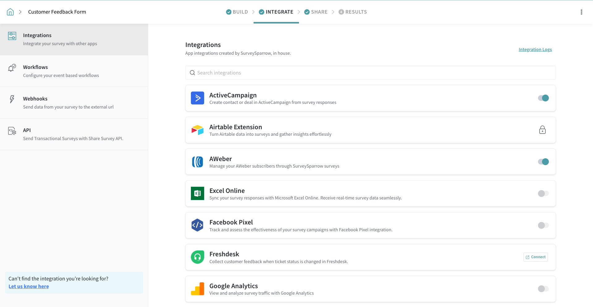Open the RESULTS step tab

coord(353,12)
